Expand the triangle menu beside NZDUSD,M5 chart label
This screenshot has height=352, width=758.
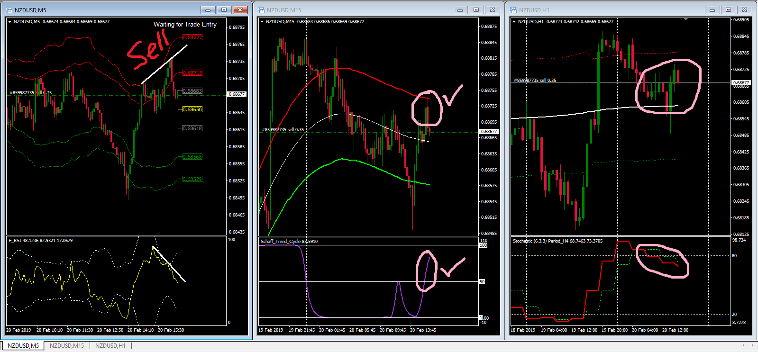tap(9, 21)
